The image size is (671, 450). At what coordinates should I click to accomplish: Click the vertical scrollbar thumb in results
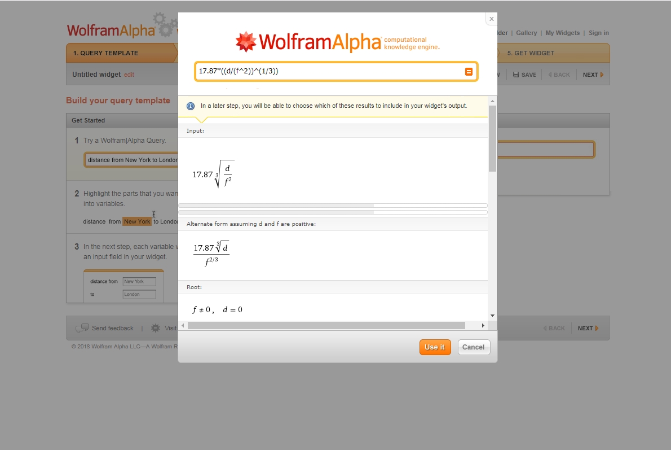point(492,138)
